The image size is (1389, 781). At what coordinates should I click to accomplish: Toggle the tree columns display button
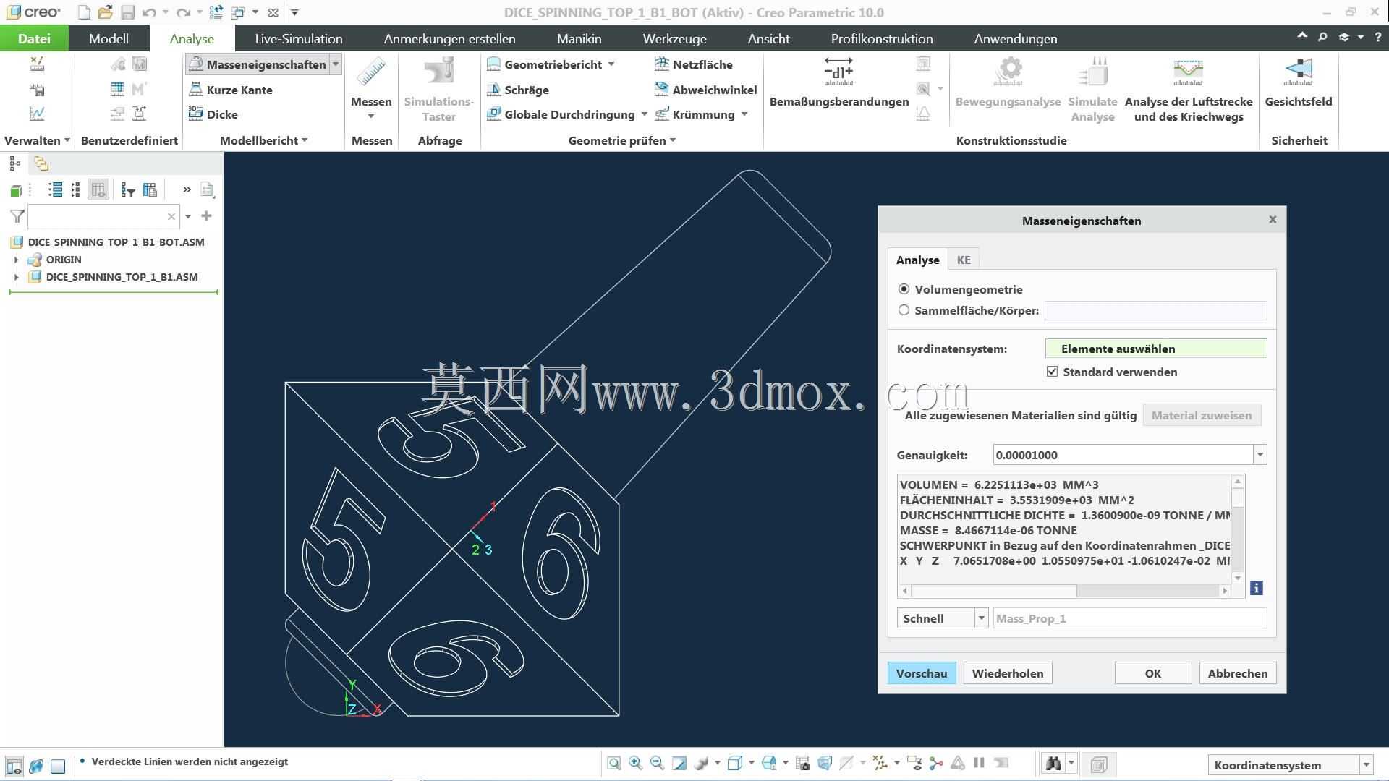(98, 189)
